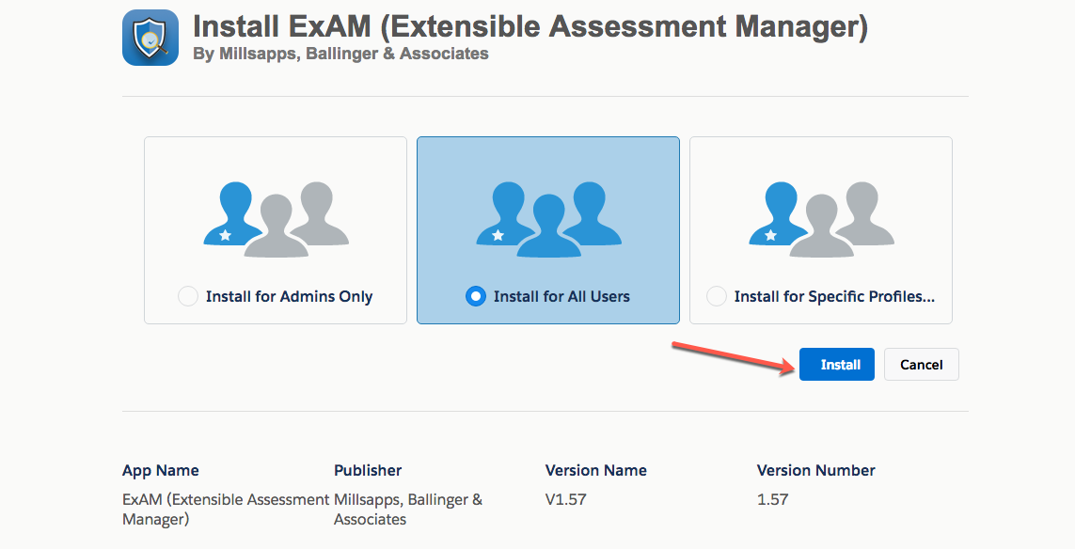Click the ExAM app name value text
Screen dimensions: 1075x549
226,510
